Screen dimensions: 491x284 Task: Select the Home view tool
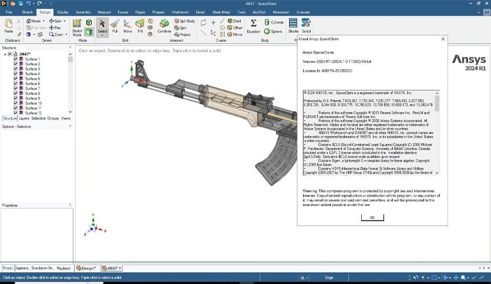(x=33, y=21)
